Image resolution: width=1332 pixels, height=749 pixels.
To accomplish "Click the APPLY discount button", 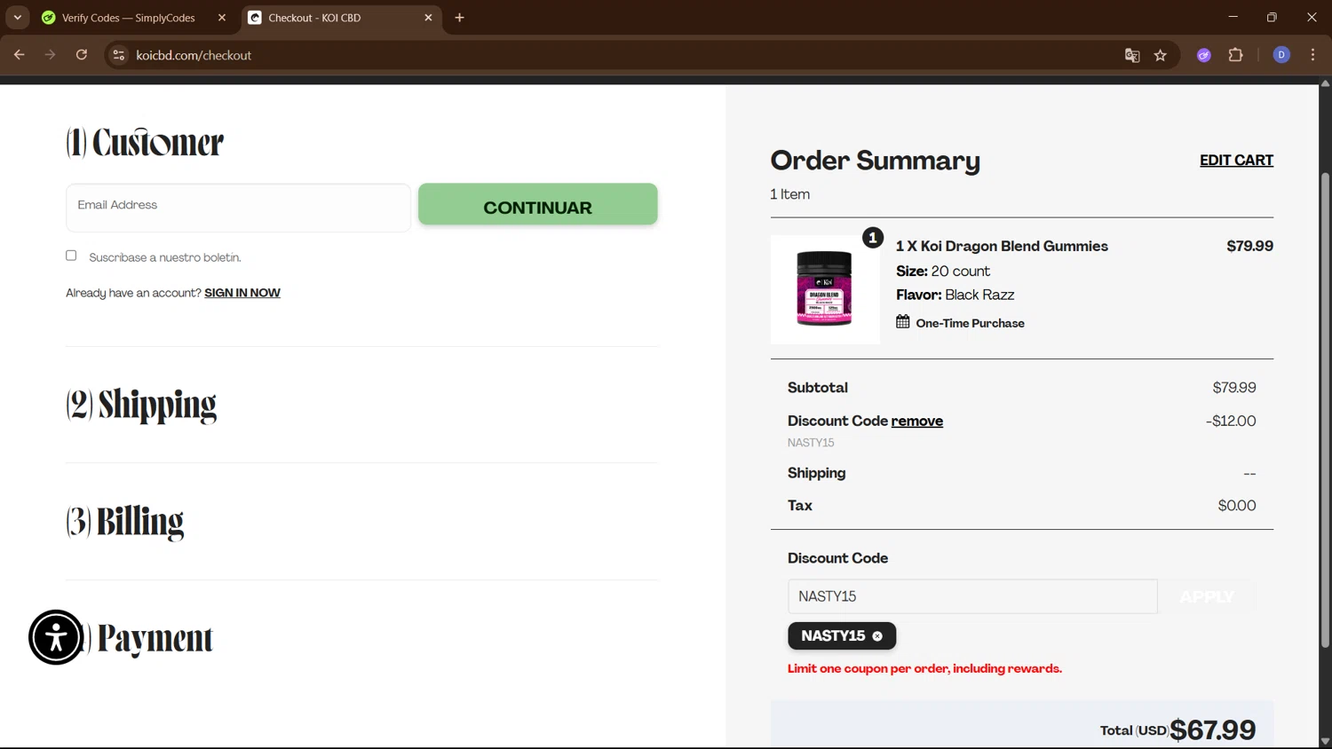I will [x=1207, y=596].
